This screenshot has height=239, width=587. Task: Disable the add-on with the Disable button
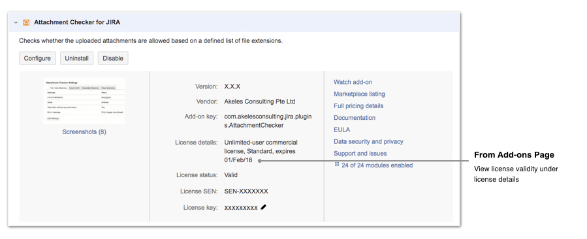click(113, 58)
